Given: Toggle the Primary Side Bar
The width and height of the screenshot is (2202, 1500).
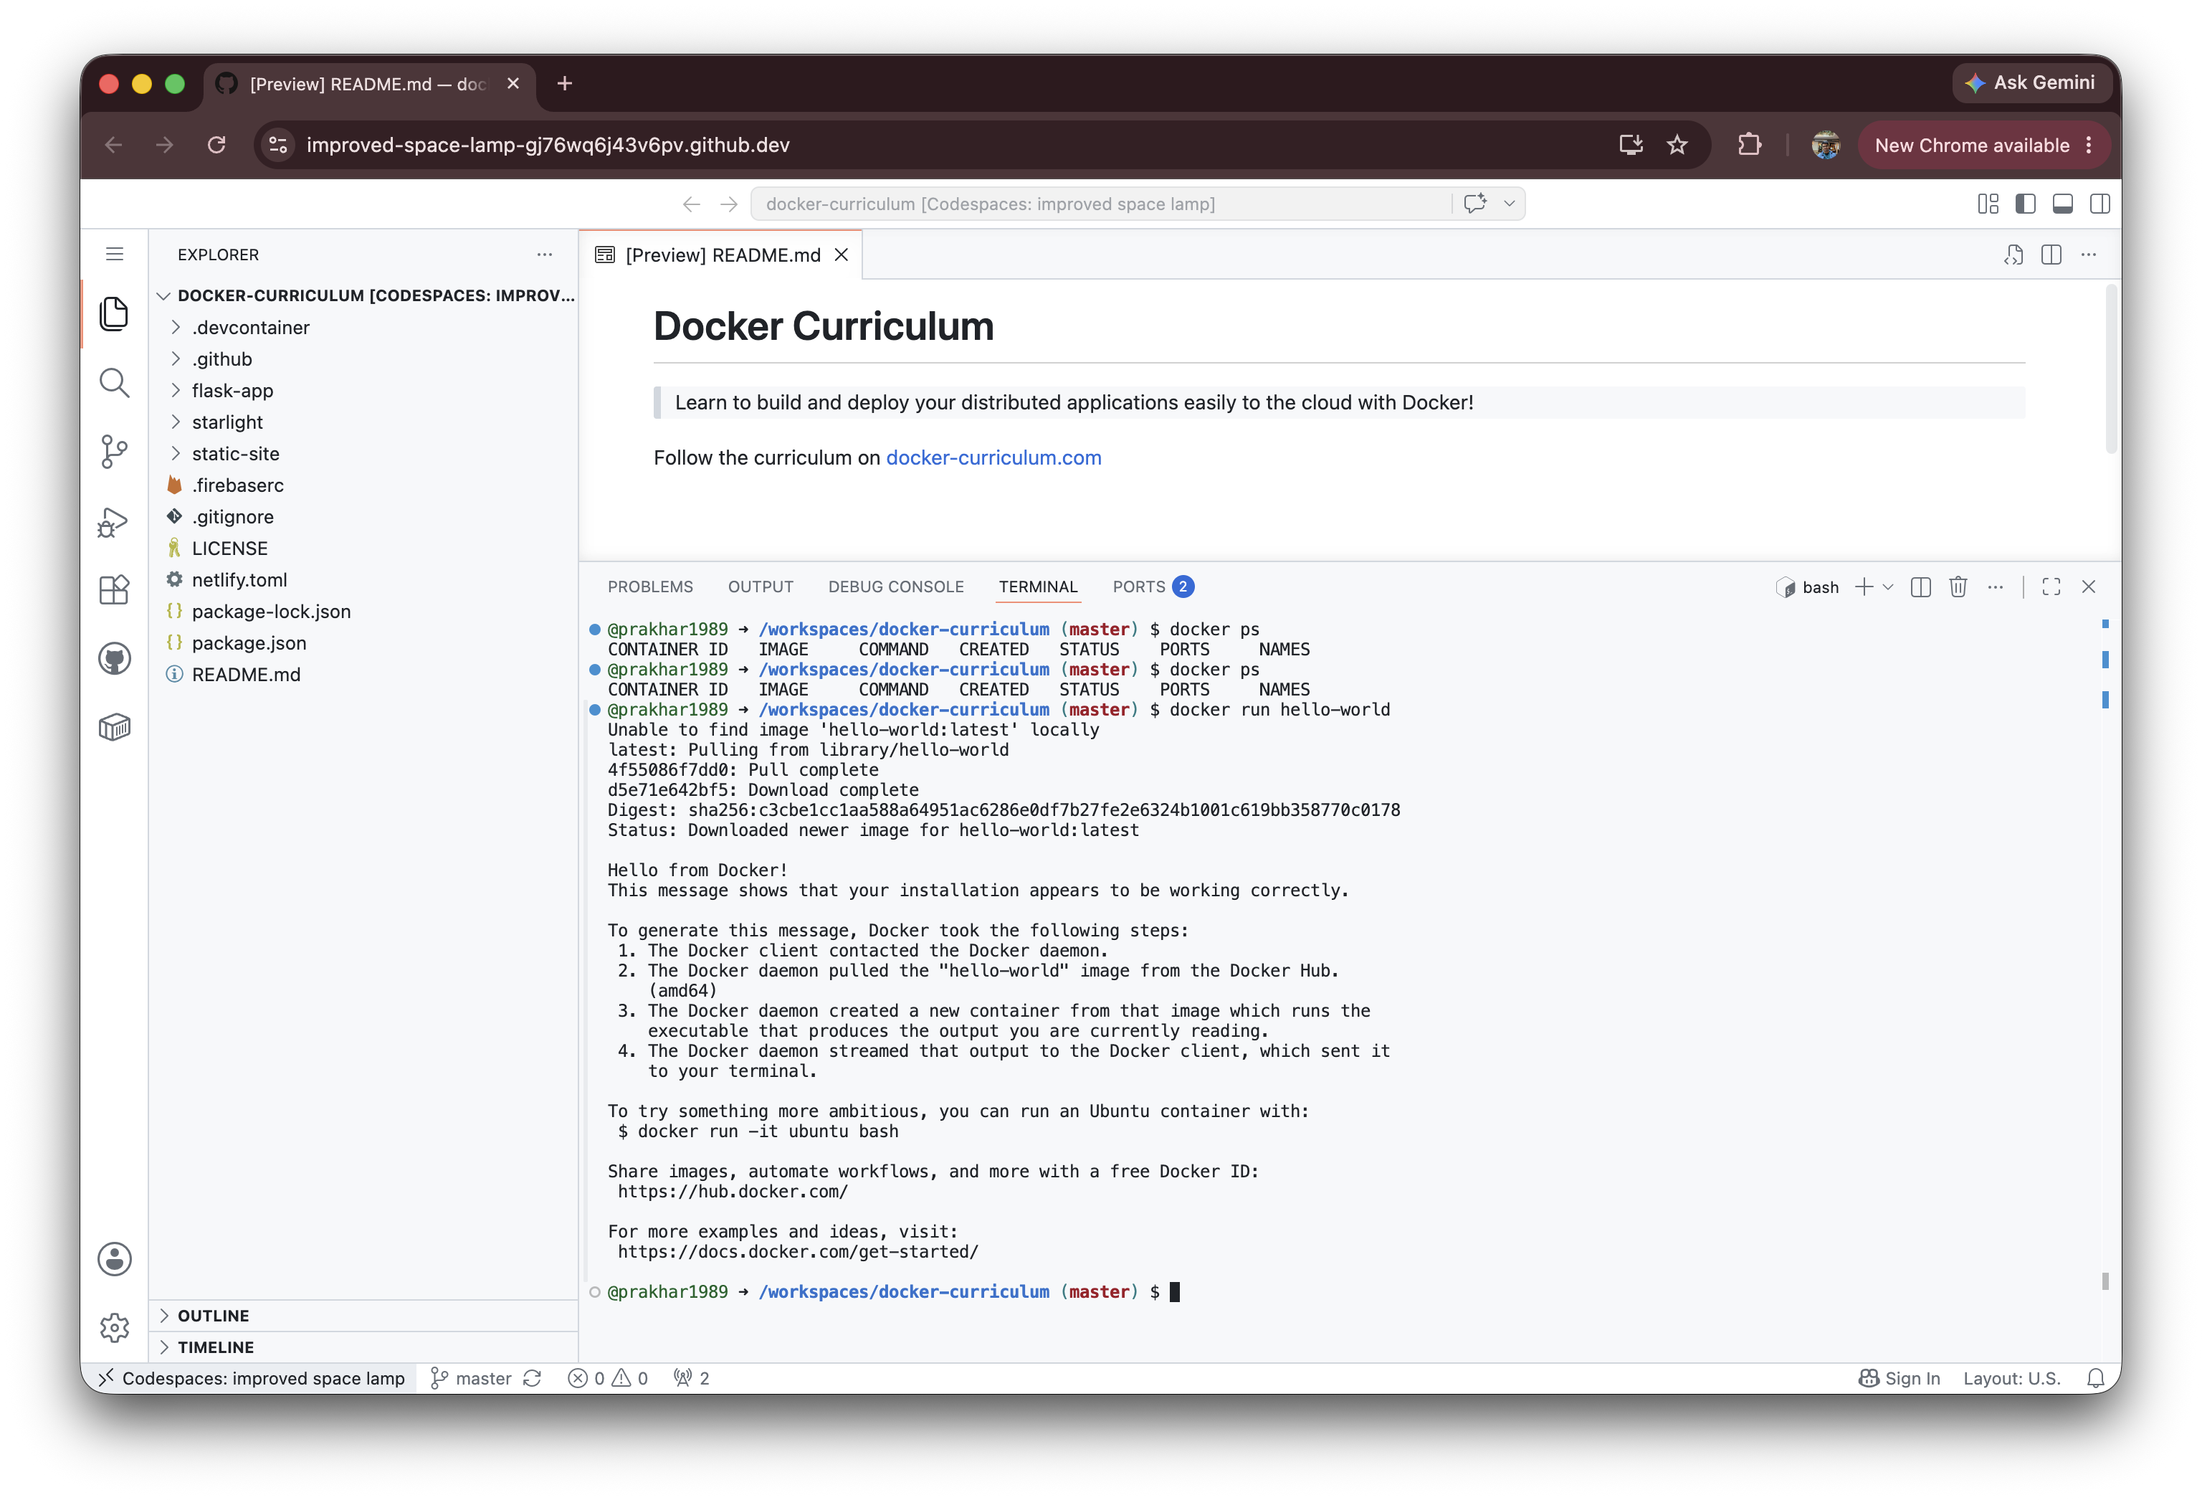Looking at the screenshot, I should (x=2025, y=204).
